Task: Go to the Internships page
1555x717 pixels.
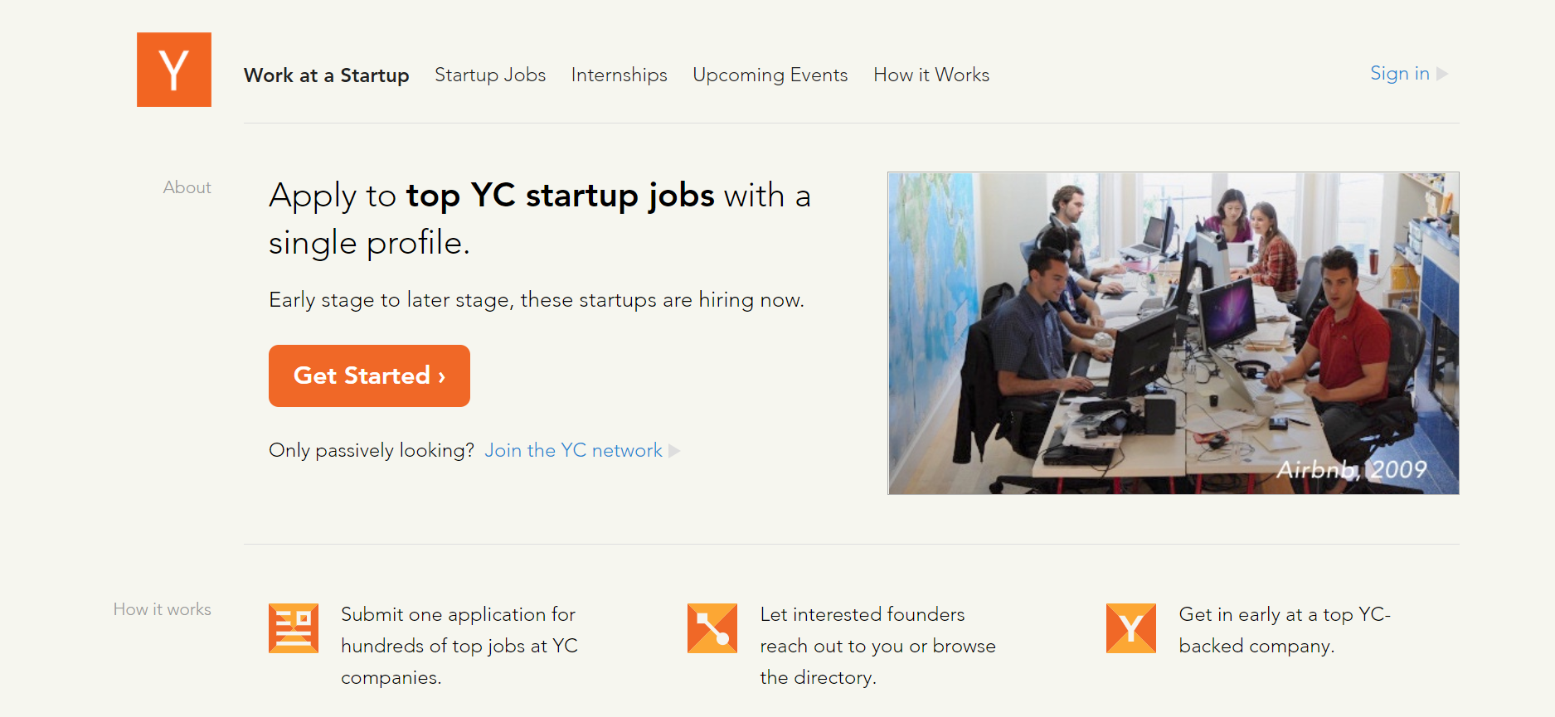Action: coord(619,75)
